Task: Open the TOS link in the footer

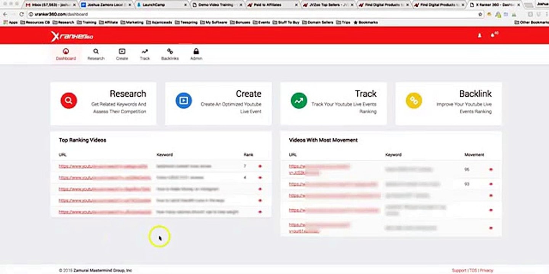Action: 473,270
